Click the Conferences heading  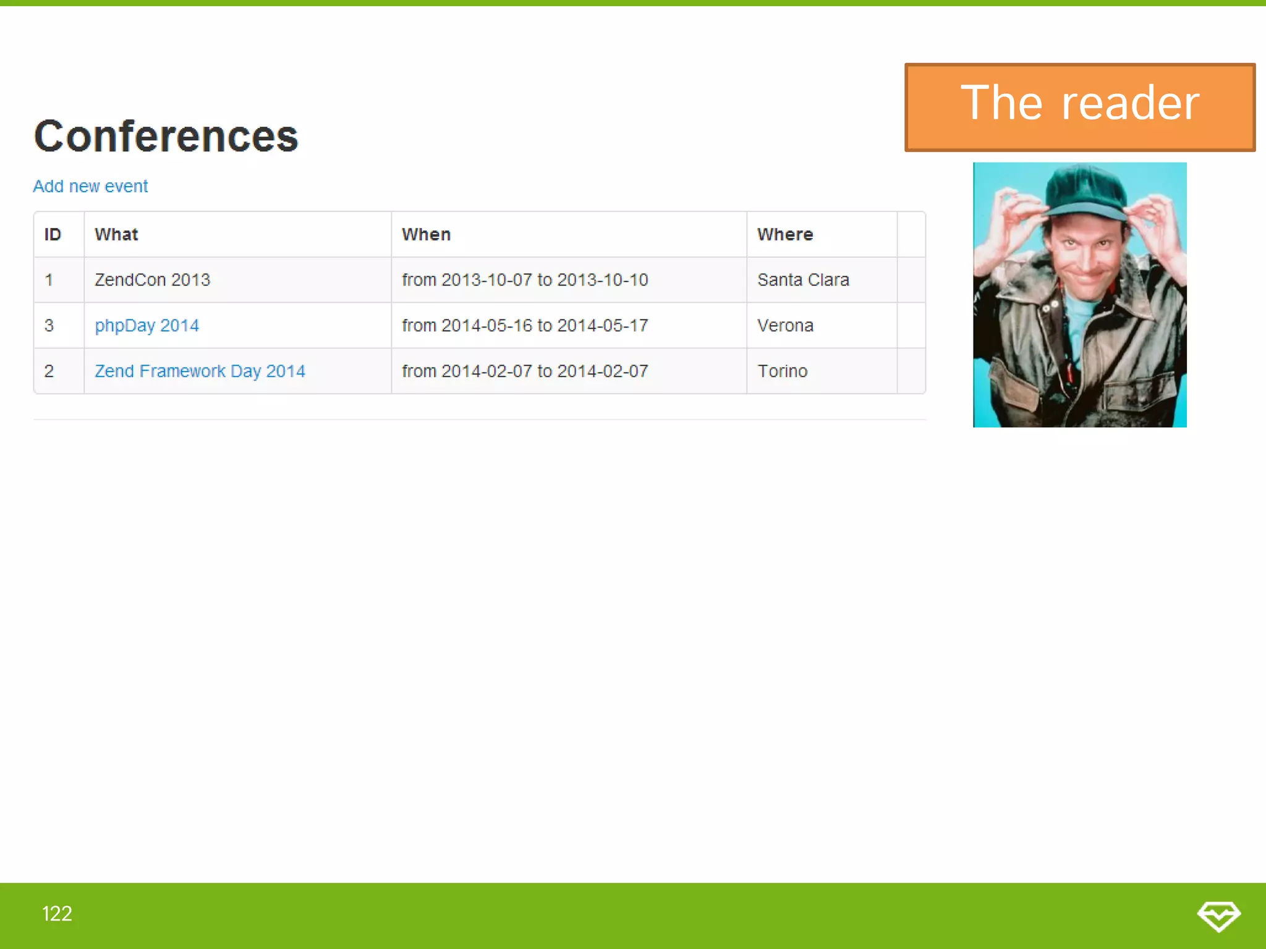(x=166, y=136)
